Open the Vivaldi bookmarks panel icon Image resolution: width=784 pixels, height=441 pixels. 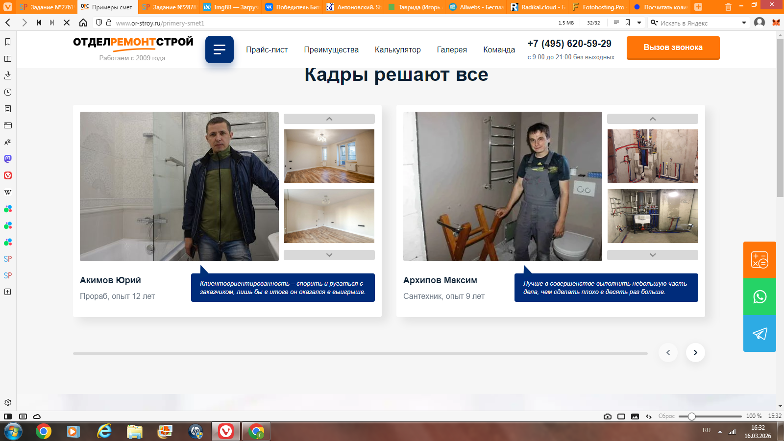(x=8, y=42)
